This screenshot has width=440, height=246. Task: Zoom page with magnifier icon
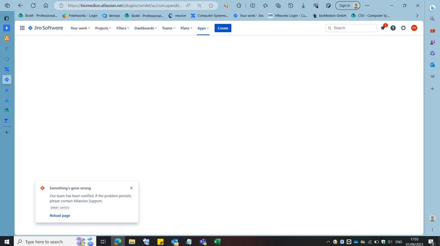point(199,6)
